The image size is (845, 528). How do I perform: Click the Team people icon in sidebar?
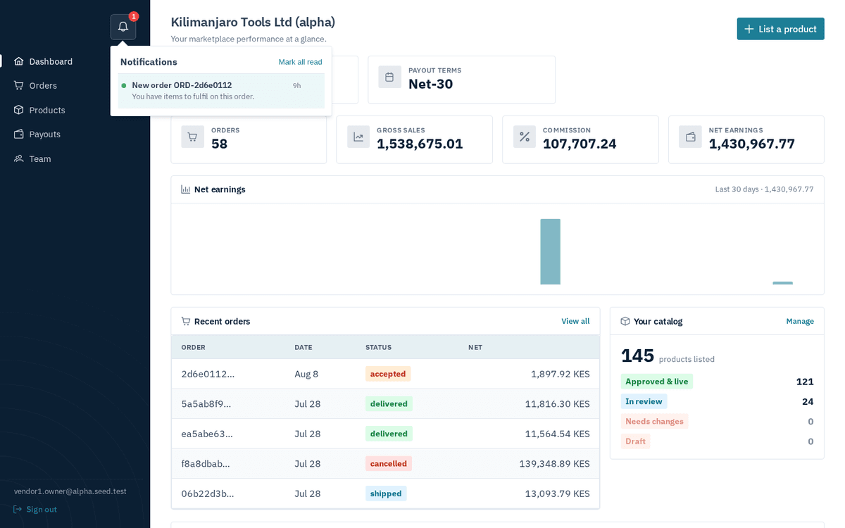pyautogui.click(x=19, y=158)
